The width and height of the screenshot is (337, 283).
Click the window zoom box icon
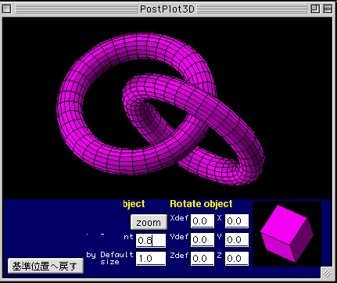tap(315, 9)
